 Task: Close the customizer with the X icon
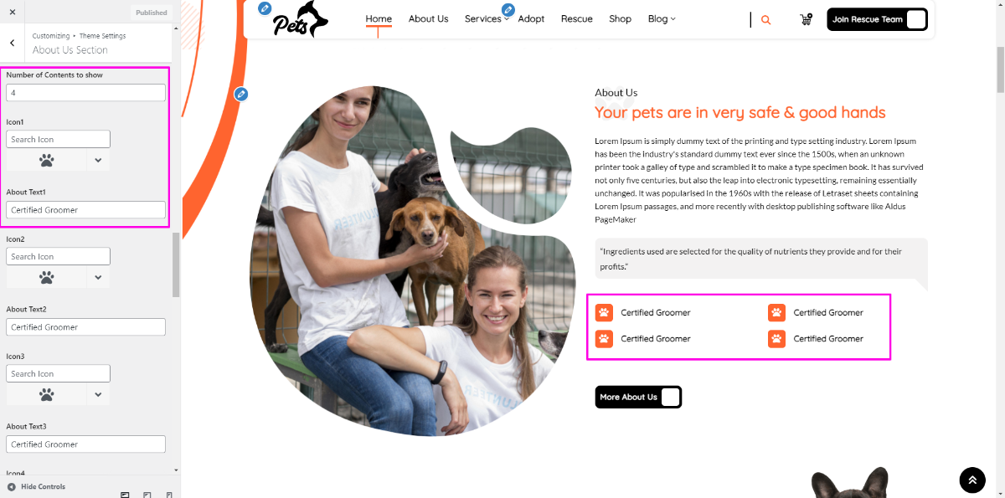pos(12,13)
